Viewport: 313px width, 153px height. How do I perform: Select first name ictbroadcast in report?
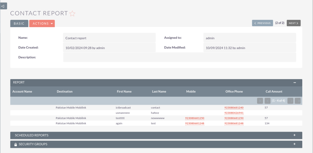click(x=123, y=108)
